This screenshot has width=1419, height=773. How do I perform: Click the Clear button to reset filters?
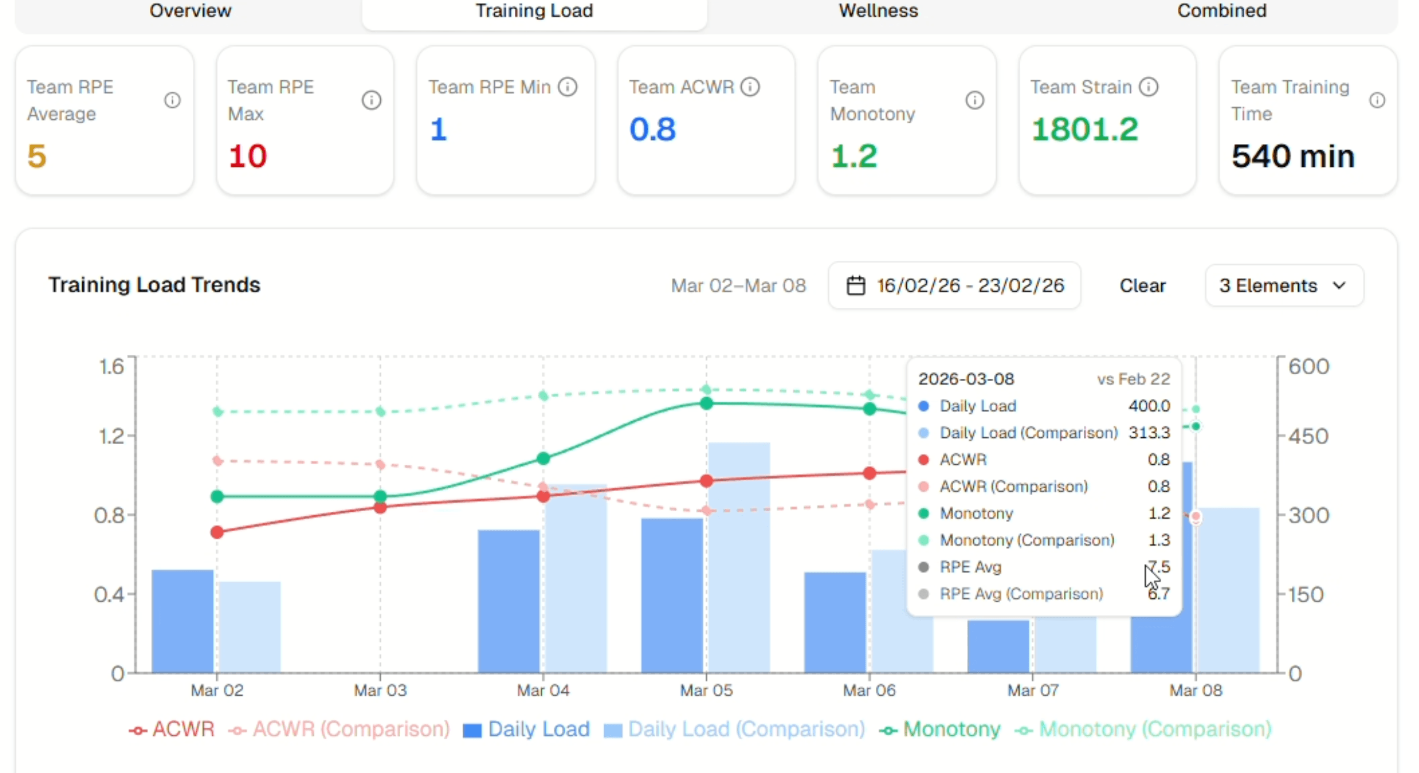(1143, 285)
